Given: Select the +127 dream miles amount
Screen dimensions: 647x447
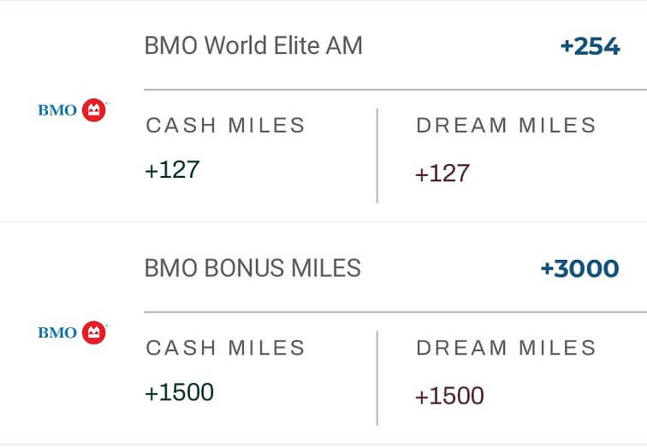Looking at the screenshot, I should [442, 173].
